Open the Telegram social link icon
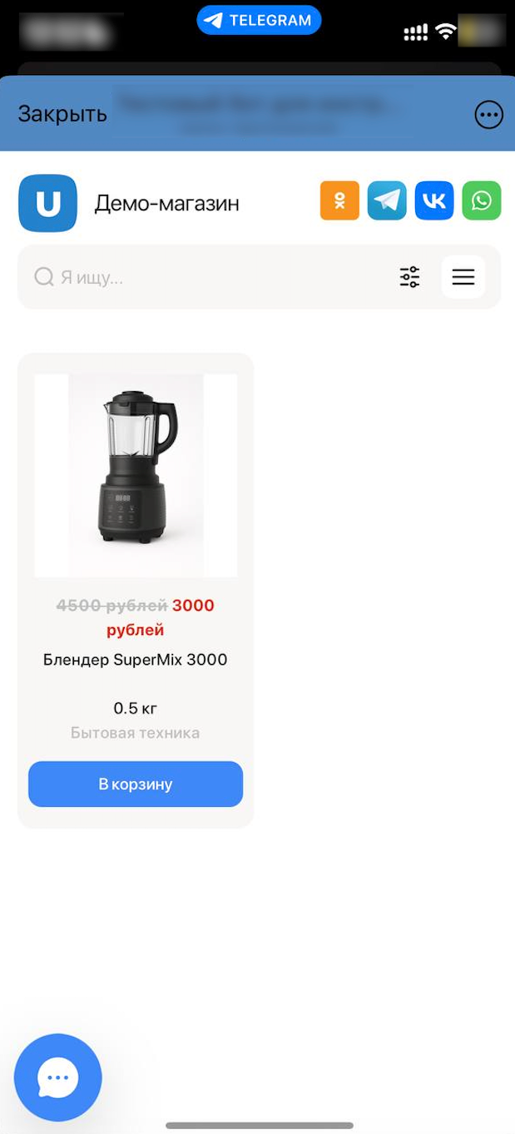Image resolution: width=515 pixels, height=1134 pixels. click(387, 201)
